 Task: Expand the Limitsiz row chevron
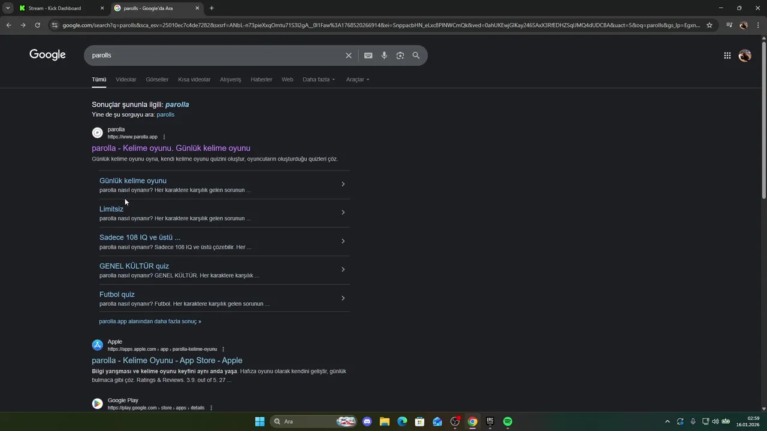point(343,213)
